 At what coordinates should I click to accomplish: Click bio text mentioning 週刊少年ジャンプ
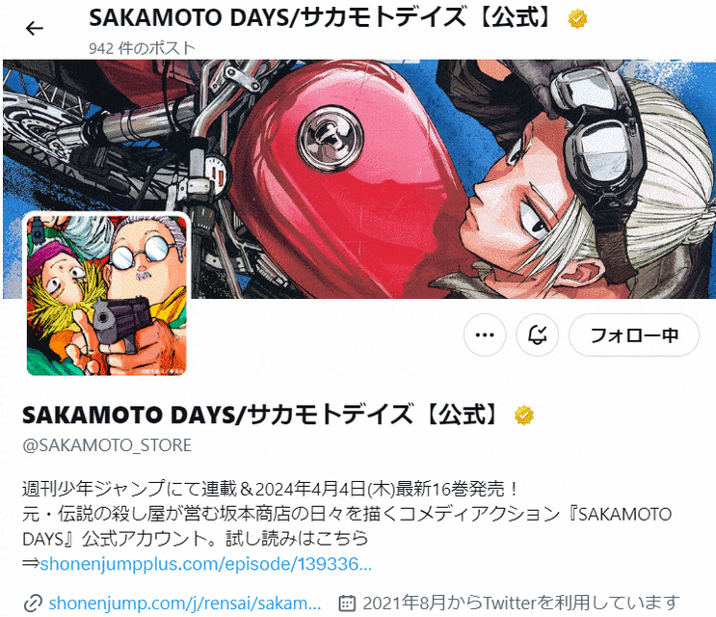[270, 489]
